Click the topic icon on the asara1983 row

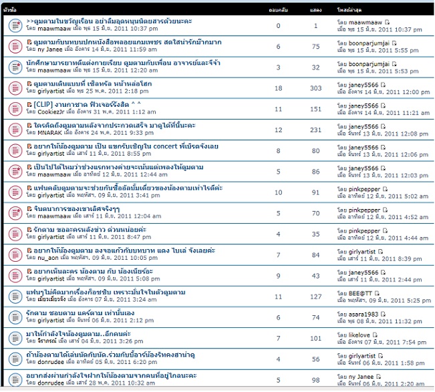tap(15, 317)
